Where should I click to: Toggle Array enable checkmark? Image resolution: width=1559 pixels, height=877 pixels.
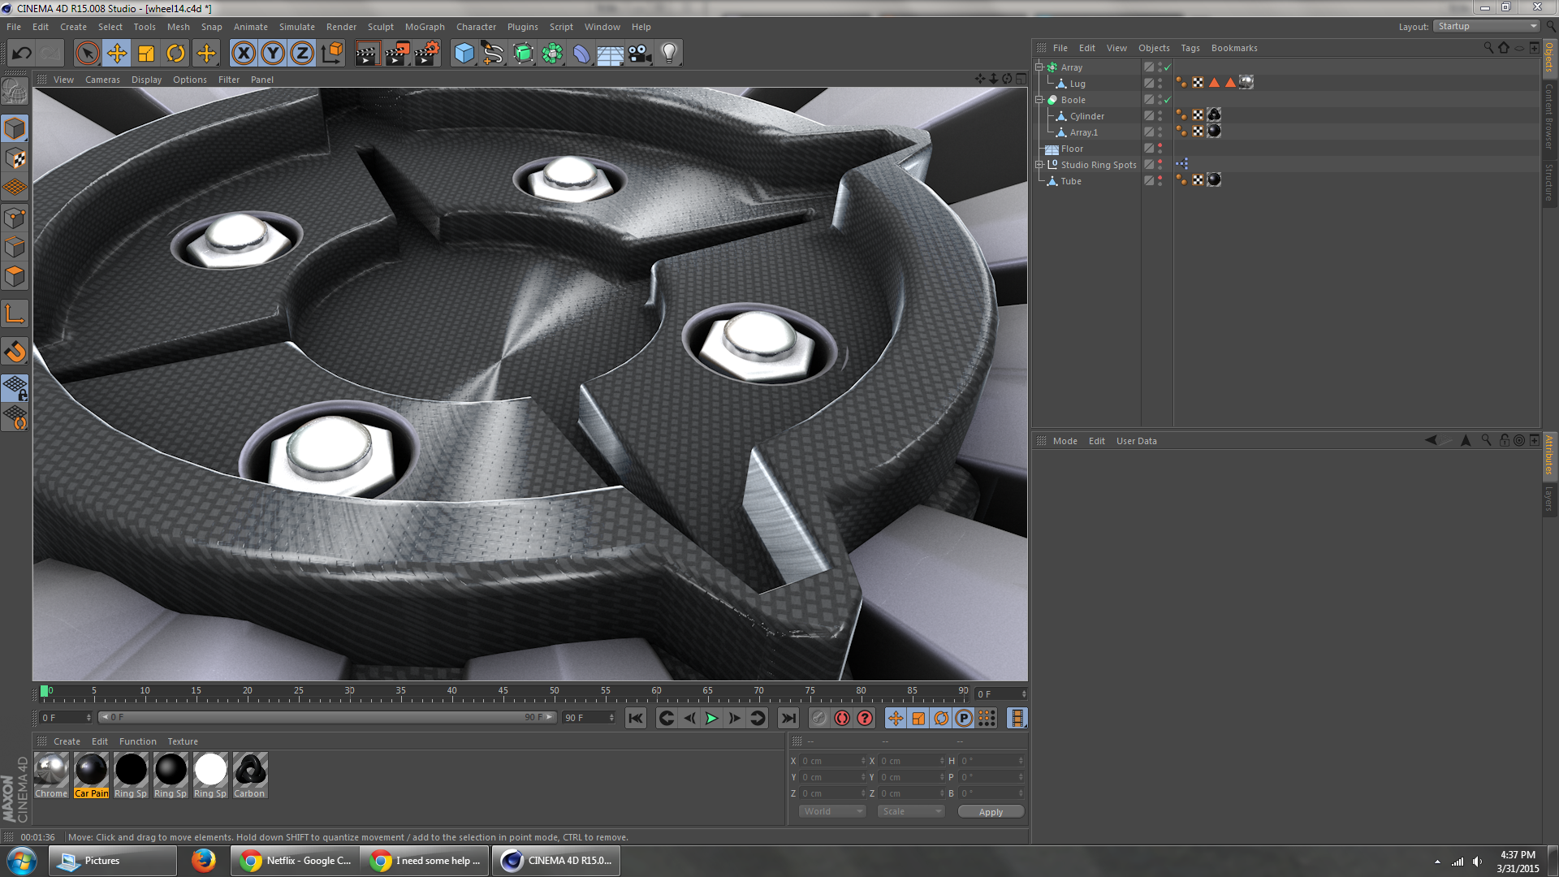coord(1168,67)
